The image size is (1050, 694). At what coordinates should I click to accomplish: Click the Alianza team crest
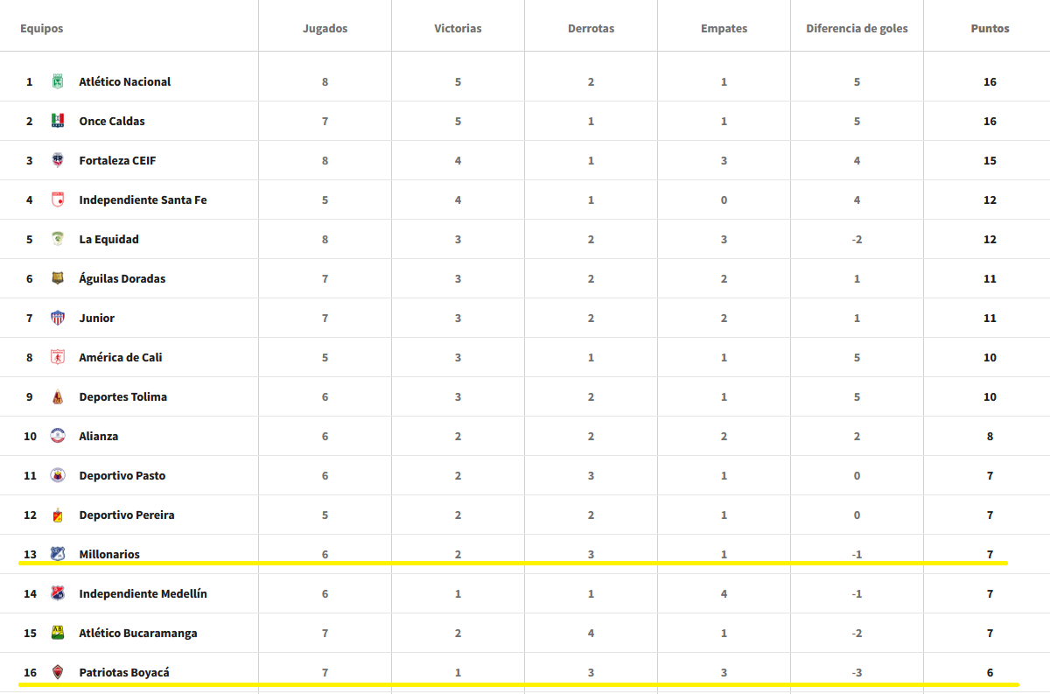(x=58, y=436)
